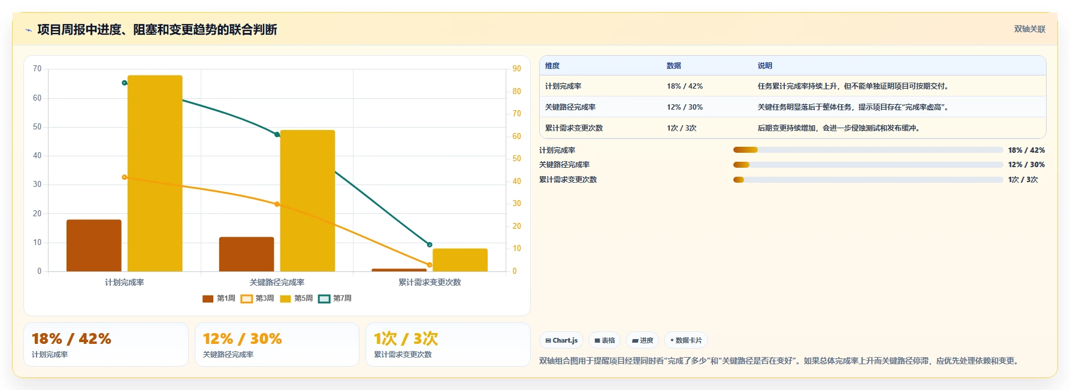Click the brown 第1周 bar for 计划完成率
1070x390 pixels.
pos(94,246)
